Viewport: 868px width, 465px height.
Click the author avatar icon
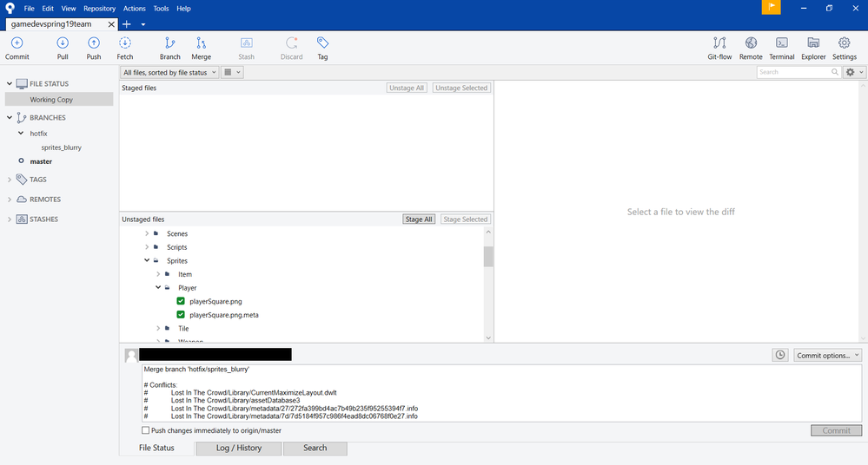coord(131,355)
